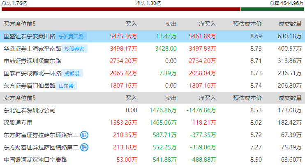
Task: Select buy amount 3498.17万
Action: pyautogui.click(x=123, y=49)
